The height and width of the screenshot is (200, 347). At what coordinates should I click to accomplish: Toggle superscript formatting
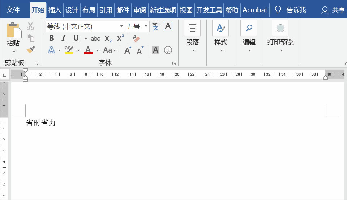(120, 38)
